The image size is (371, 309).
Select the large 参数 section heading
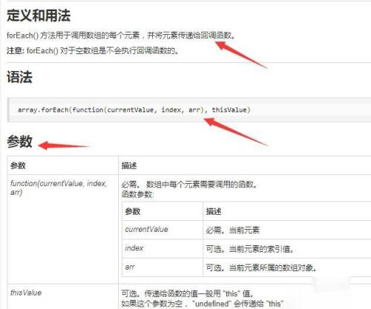click(19, 142)
